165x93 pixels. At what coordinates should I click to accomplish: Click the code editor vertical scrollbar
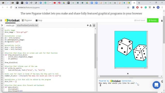(x=95, y=51)
